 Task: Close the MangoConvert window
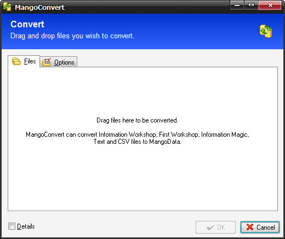click(270, 5)
